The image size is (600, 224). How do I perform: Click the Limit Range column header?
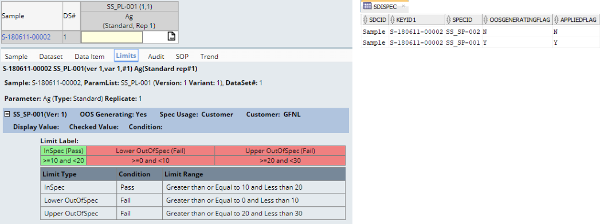click(254, 174)
